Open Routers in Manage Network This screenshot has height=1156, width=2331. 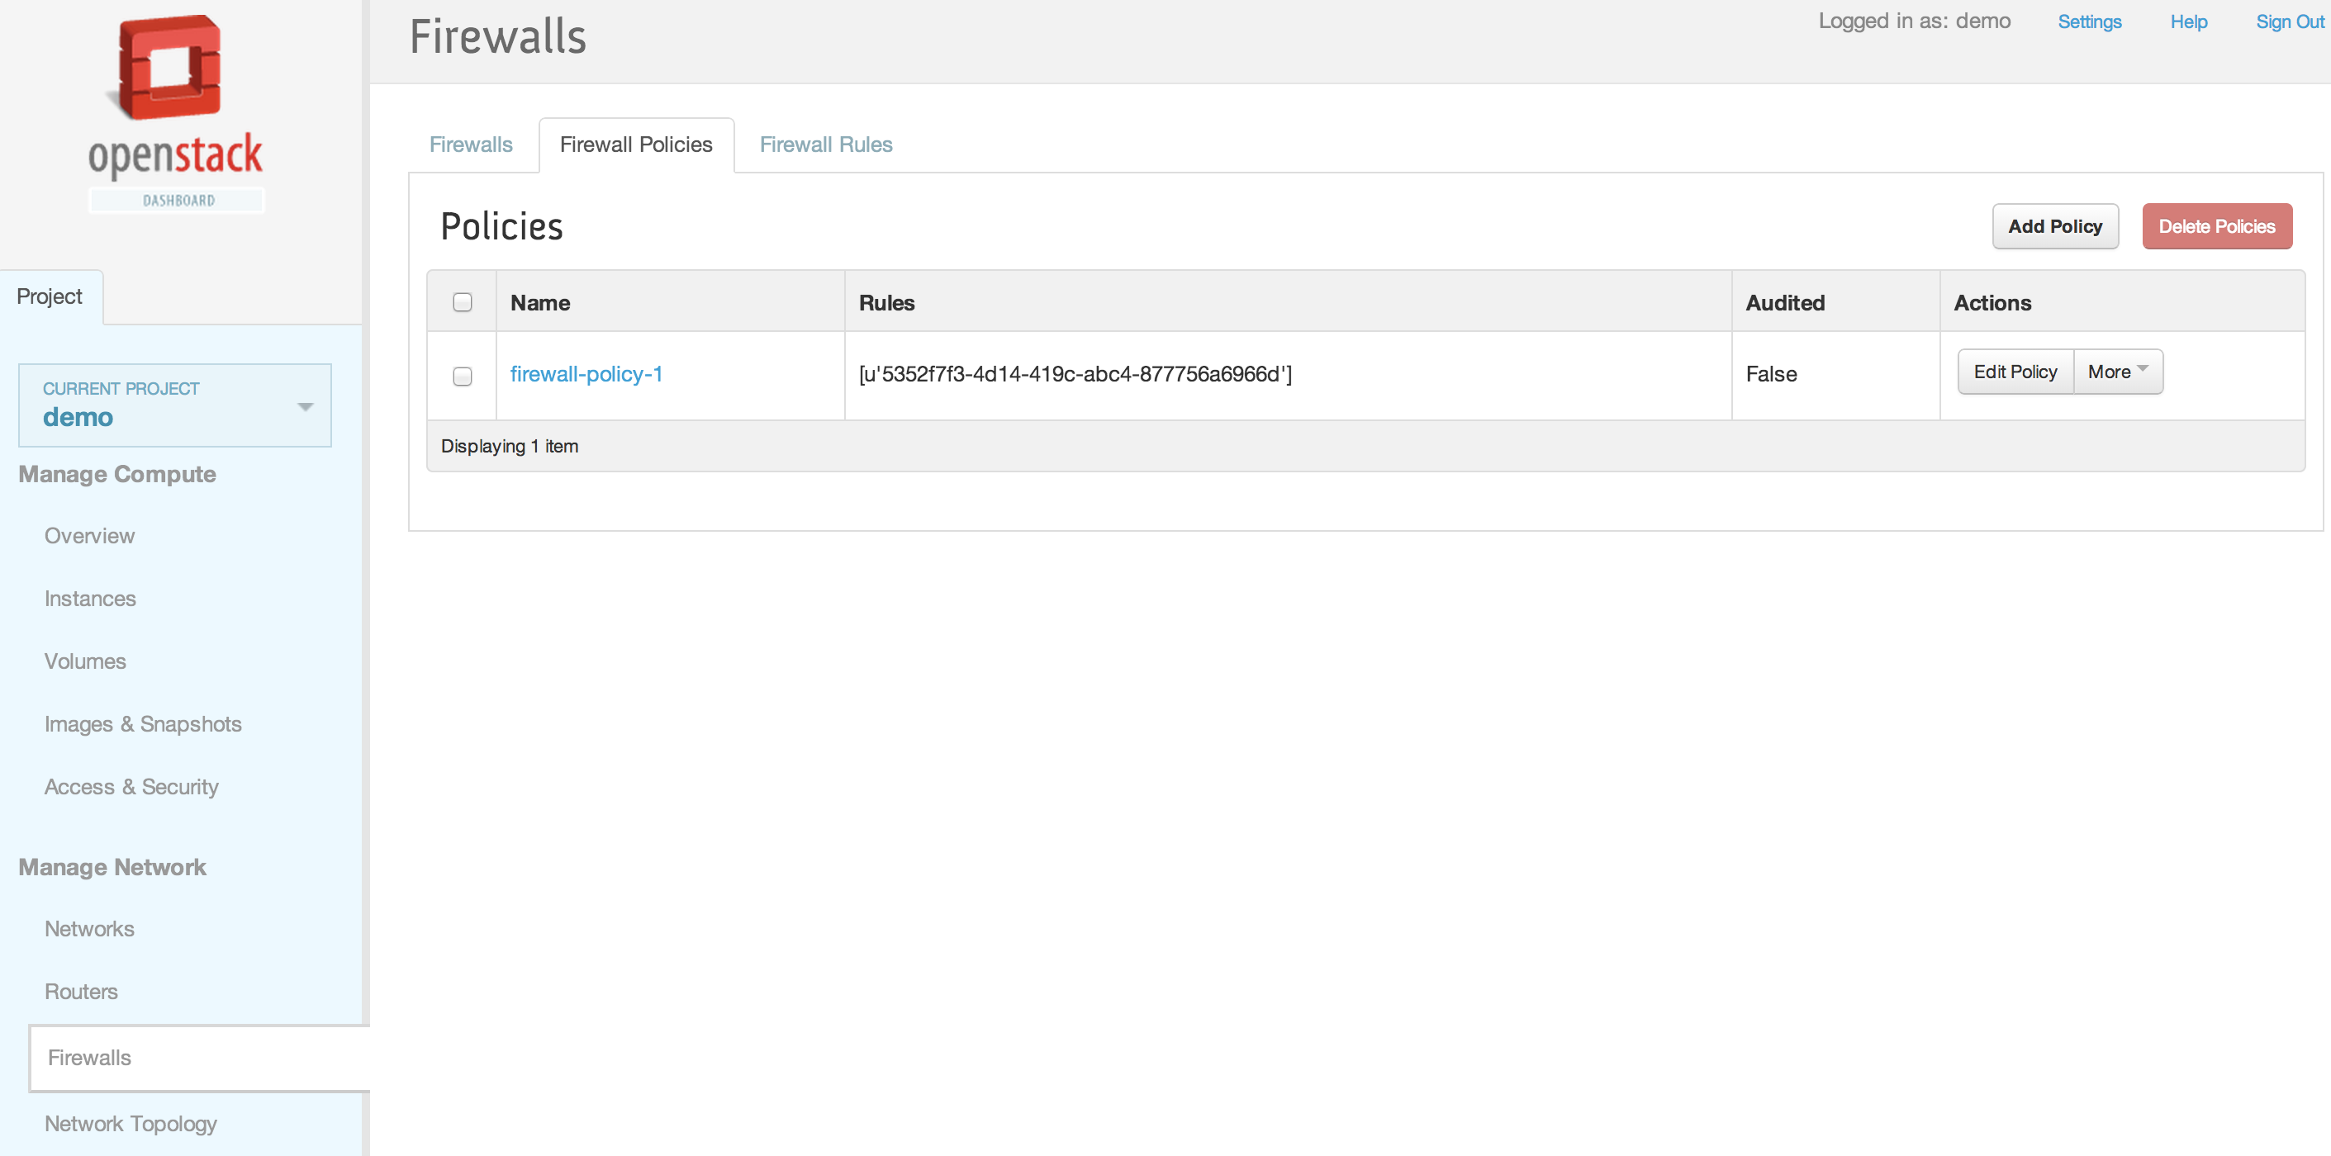(x=82, y=992)
